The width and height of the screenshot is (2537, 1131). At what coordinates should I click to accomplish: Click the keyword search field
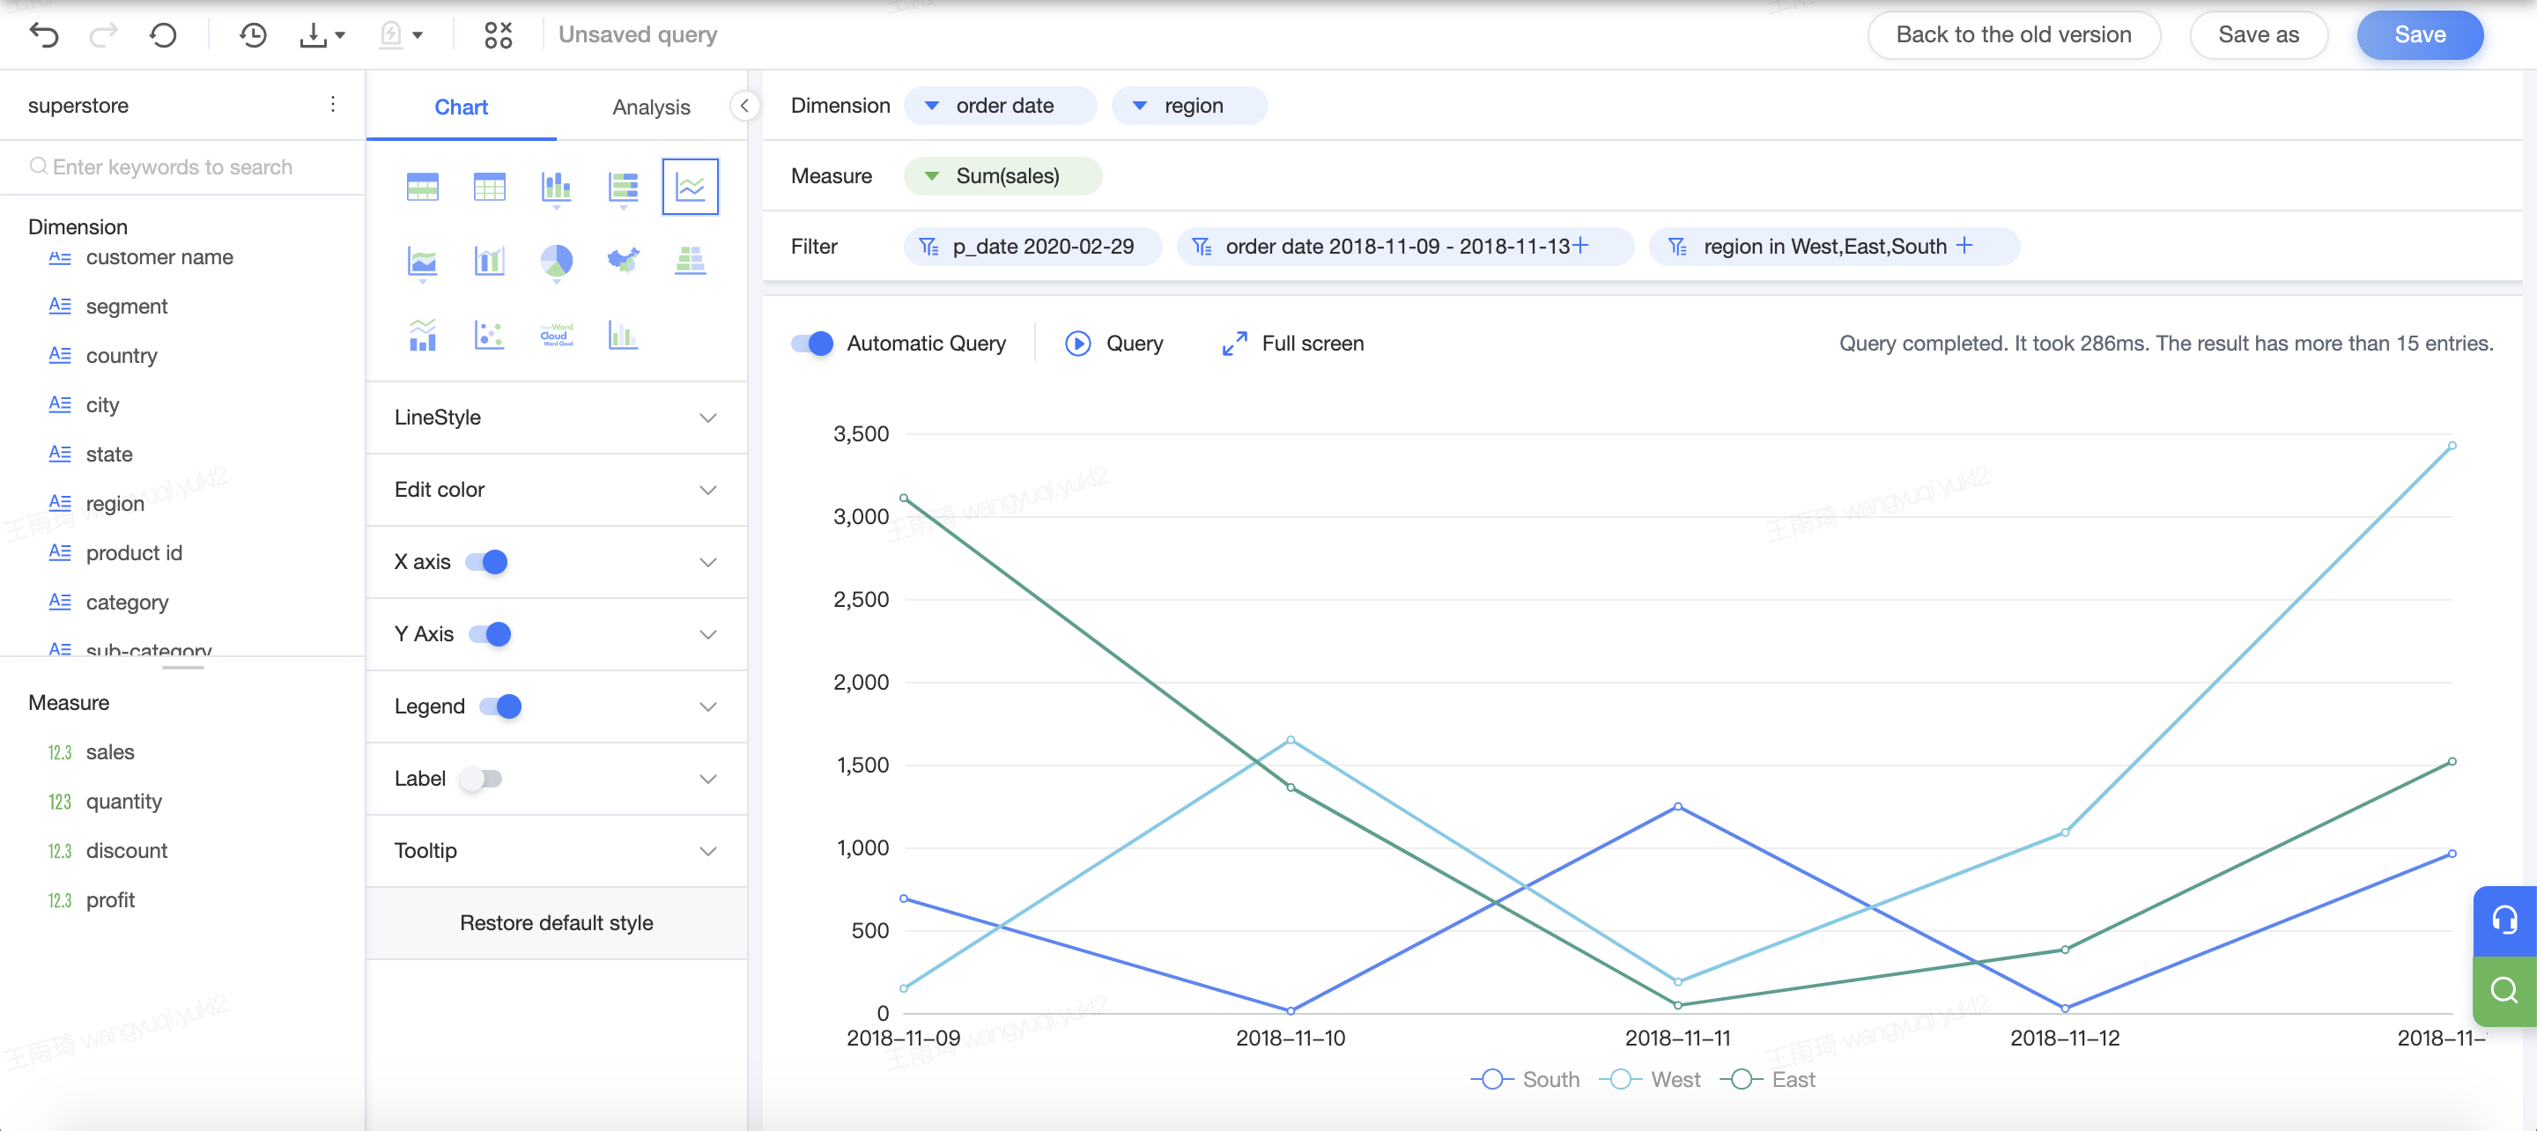(182, 166)
